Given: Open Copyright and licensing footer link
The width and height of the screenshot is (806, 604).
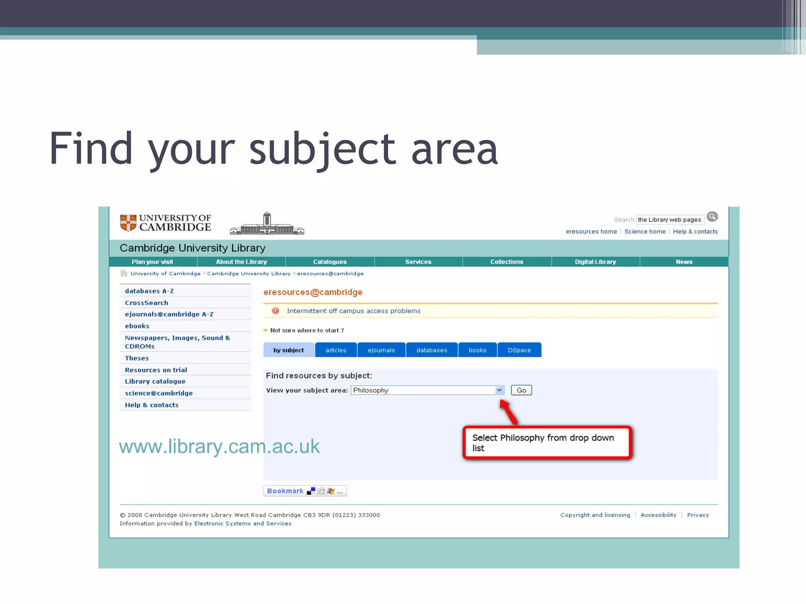Looking at the screenshot, I should 595,515.
